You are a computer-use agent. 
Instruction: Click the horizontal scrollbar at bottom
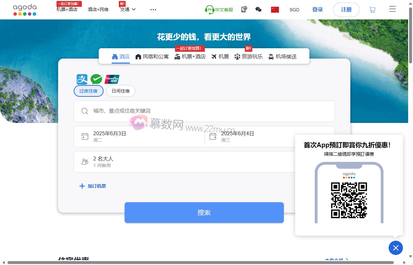pos(200,262)
